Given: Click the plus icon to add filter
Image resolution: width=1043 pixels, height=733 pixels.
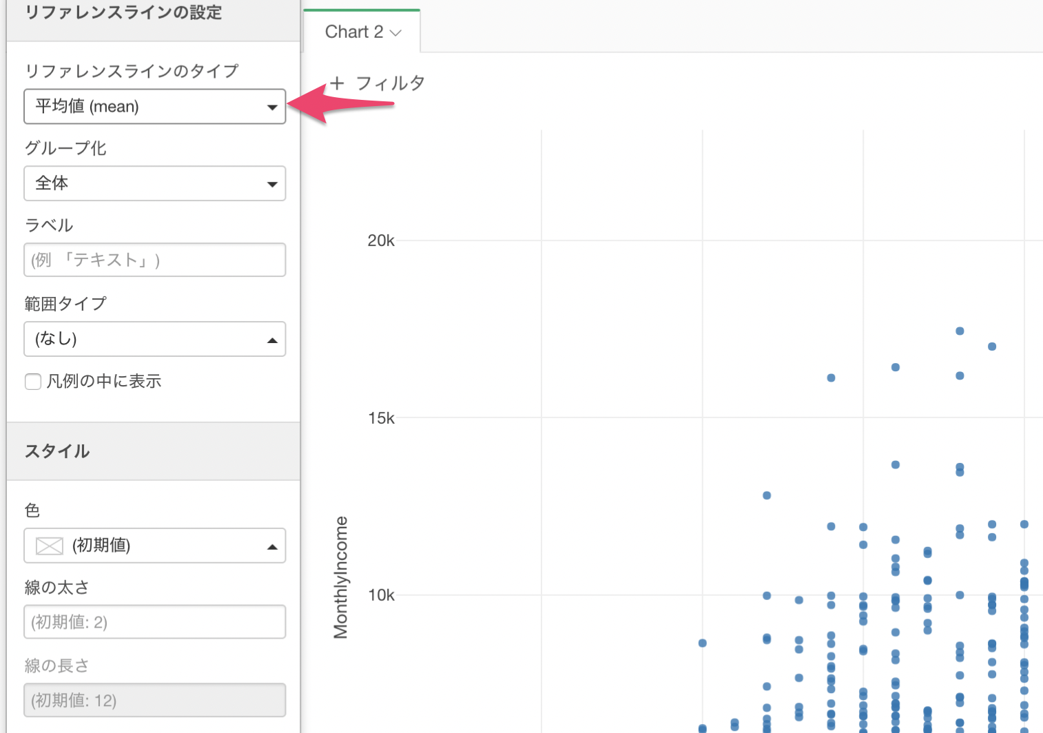Looking at the screenshot, I should tap(337, 83).
